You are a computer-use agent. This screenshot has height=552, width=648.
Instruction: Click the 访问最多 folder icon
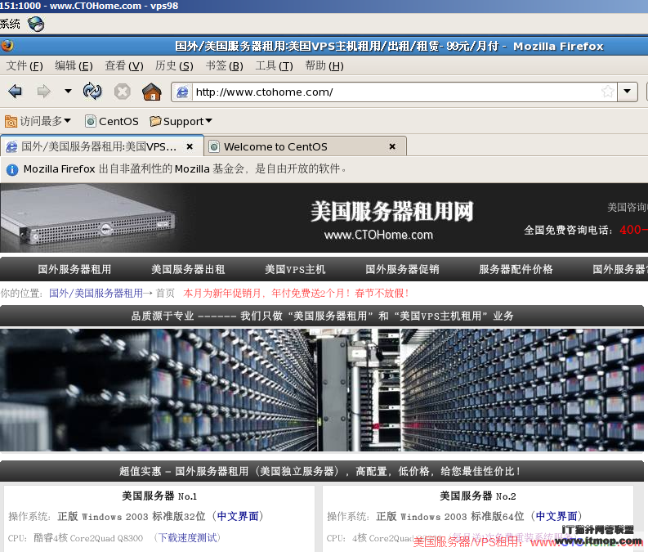click(x=11, y=121)
